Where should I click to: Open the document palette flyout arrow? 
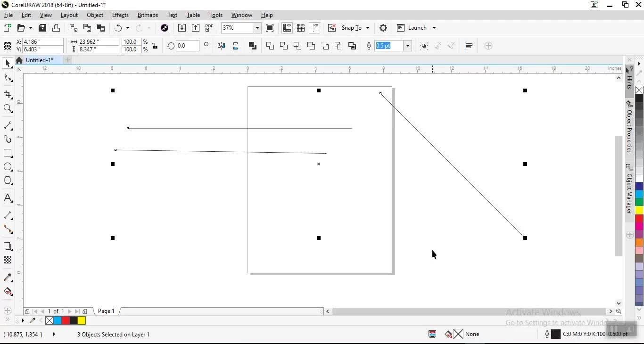point(23,320)
